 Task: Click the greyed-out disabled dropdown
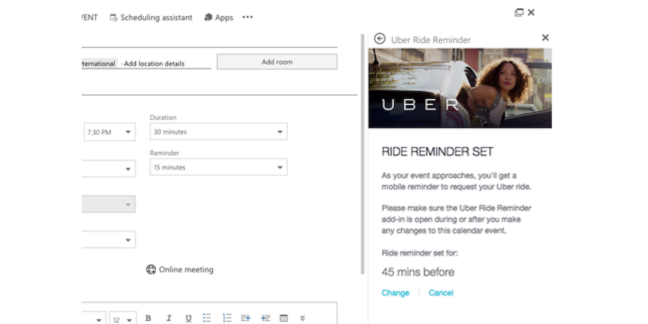109,204
